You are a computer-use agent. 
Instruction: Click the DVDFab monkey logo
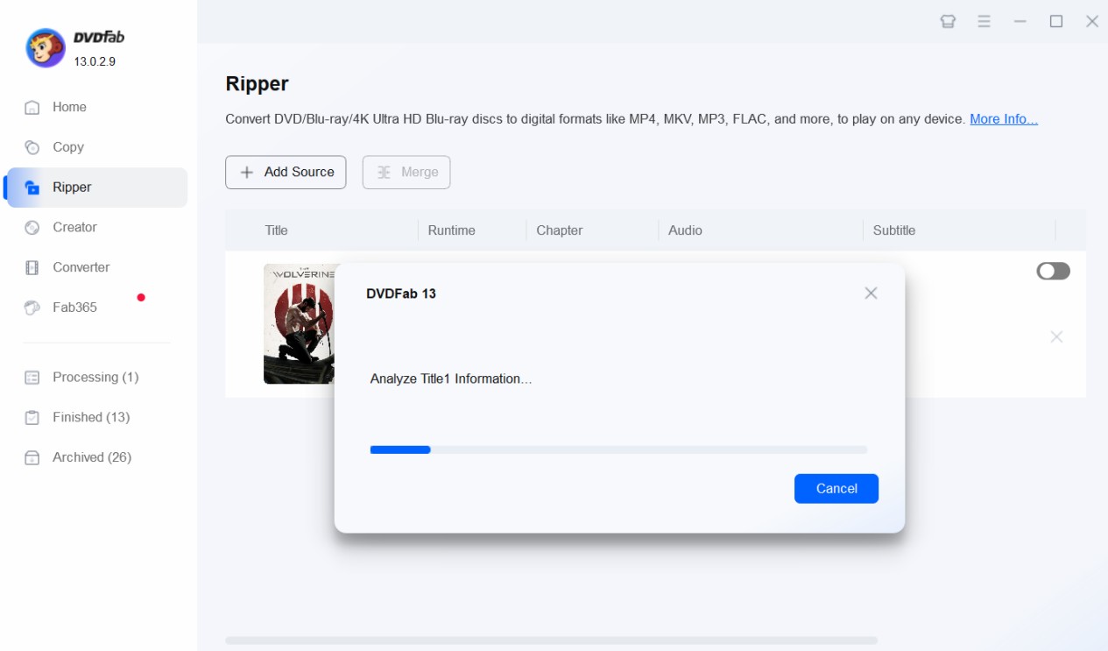[x=45, y=47]
